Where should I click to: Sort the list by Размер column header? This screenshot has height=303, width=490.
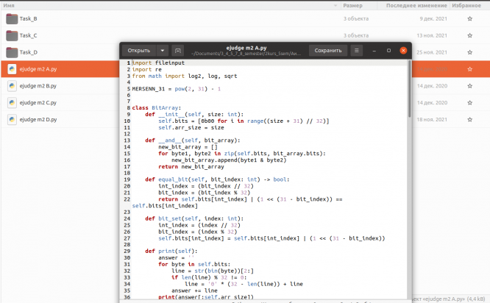point(352,5)
